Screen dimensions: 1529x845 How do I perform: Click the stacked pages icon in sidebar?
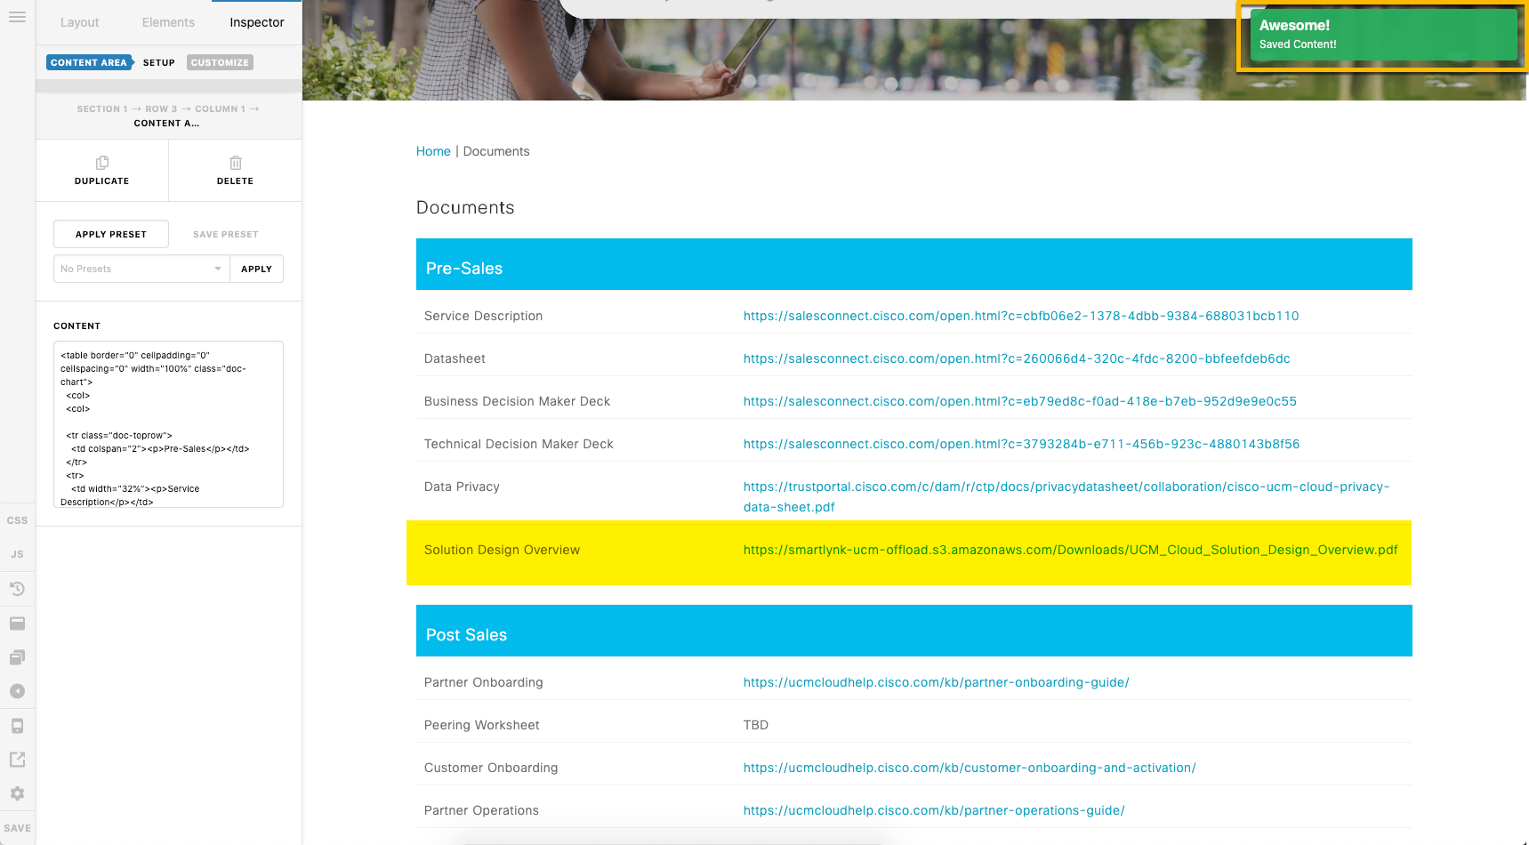[17, 657]
